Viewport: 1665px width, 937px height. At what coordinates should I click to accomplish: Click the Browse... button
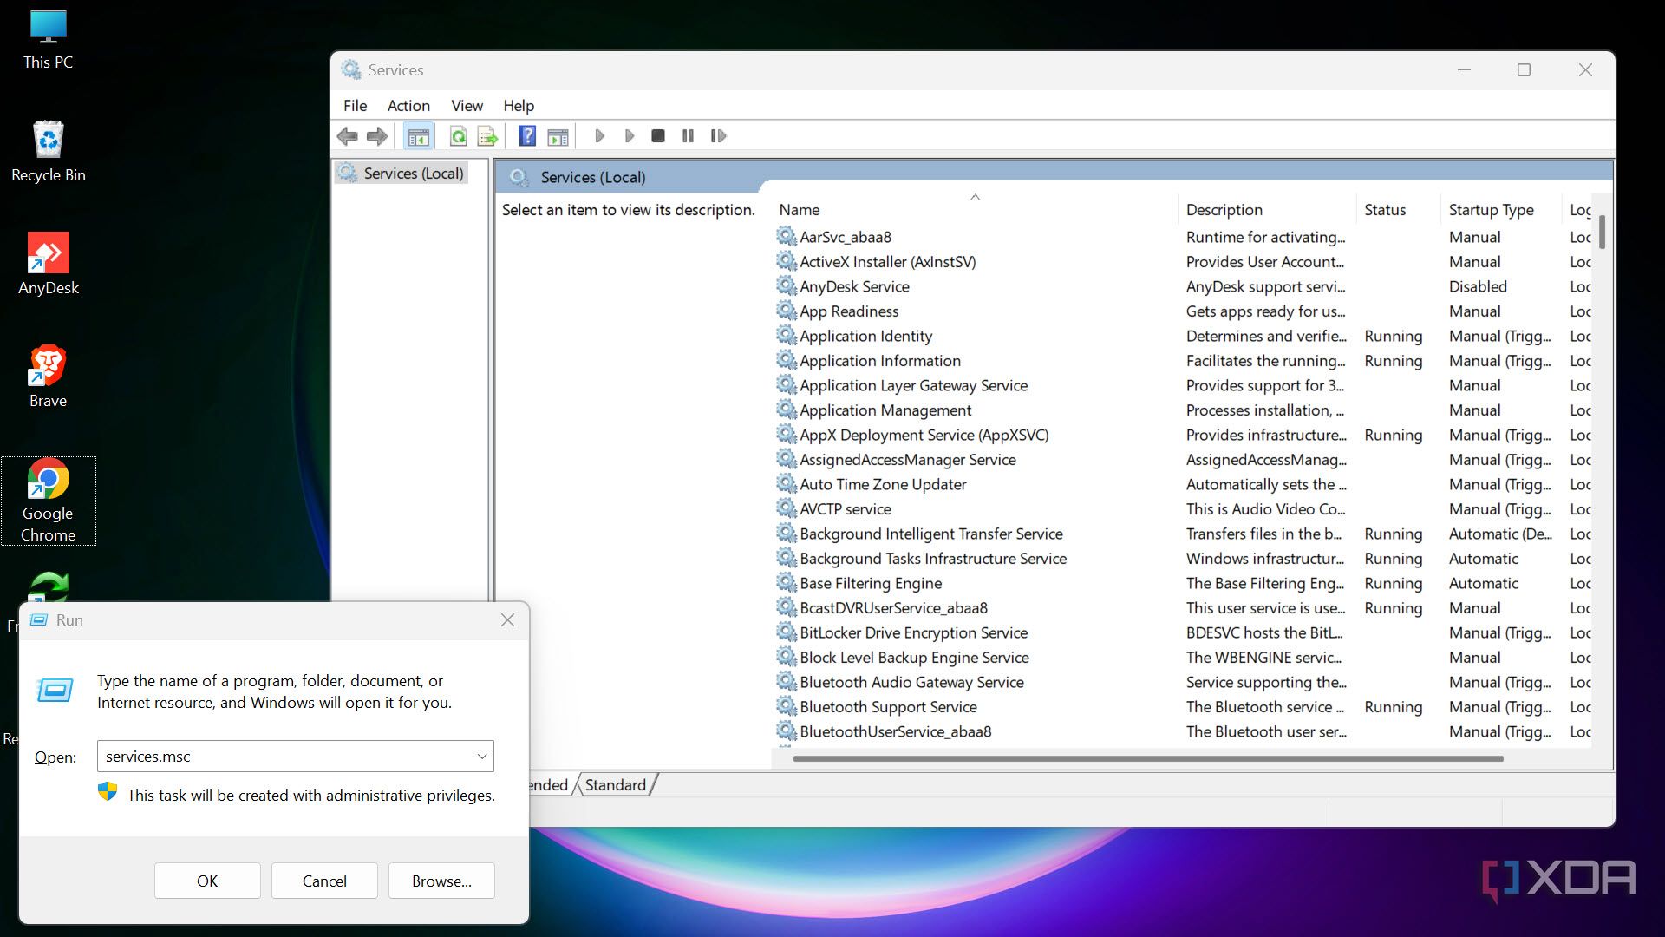tap(441, 881)
